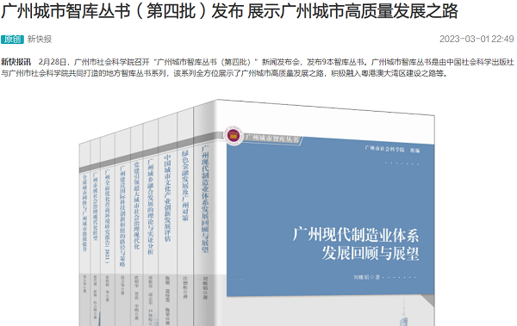Image resolution: width=517 pixels, height=326 pixels.
Task: Click the green 原创 badge
Action: [12, 40]
